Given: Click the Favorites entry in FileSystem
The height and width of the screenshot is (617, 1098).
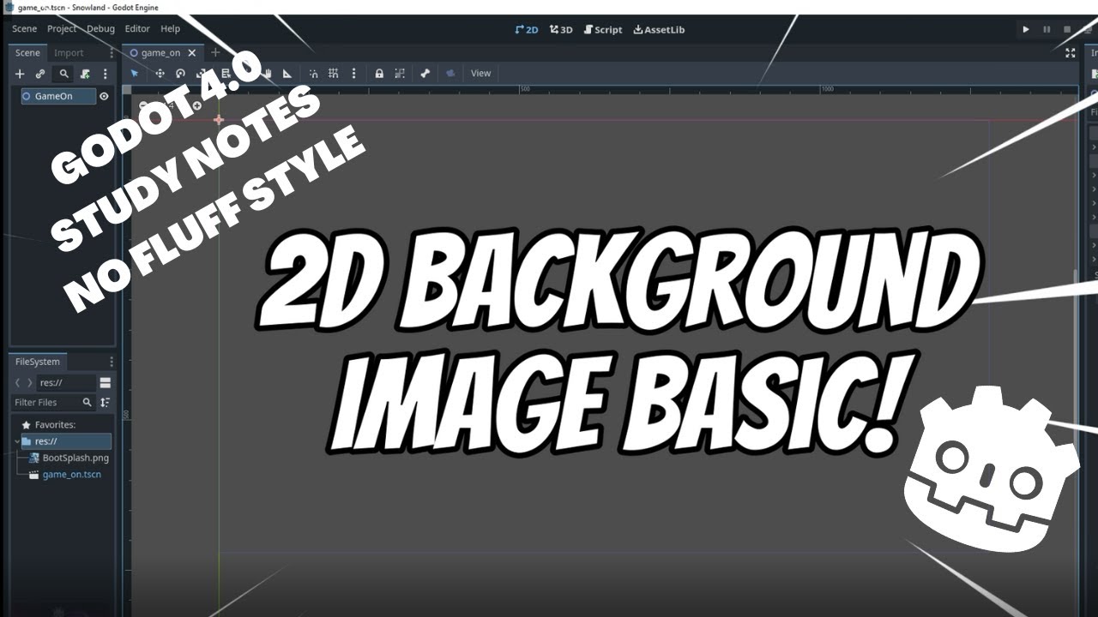Looking at the screenshot, I should tap(55, 425).
